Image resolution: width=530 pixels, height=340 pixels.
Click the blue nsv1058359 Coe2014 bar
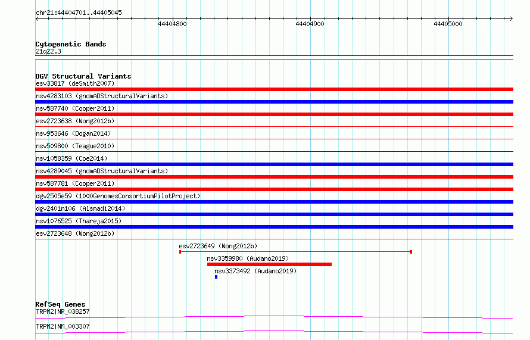click(274, 164)
